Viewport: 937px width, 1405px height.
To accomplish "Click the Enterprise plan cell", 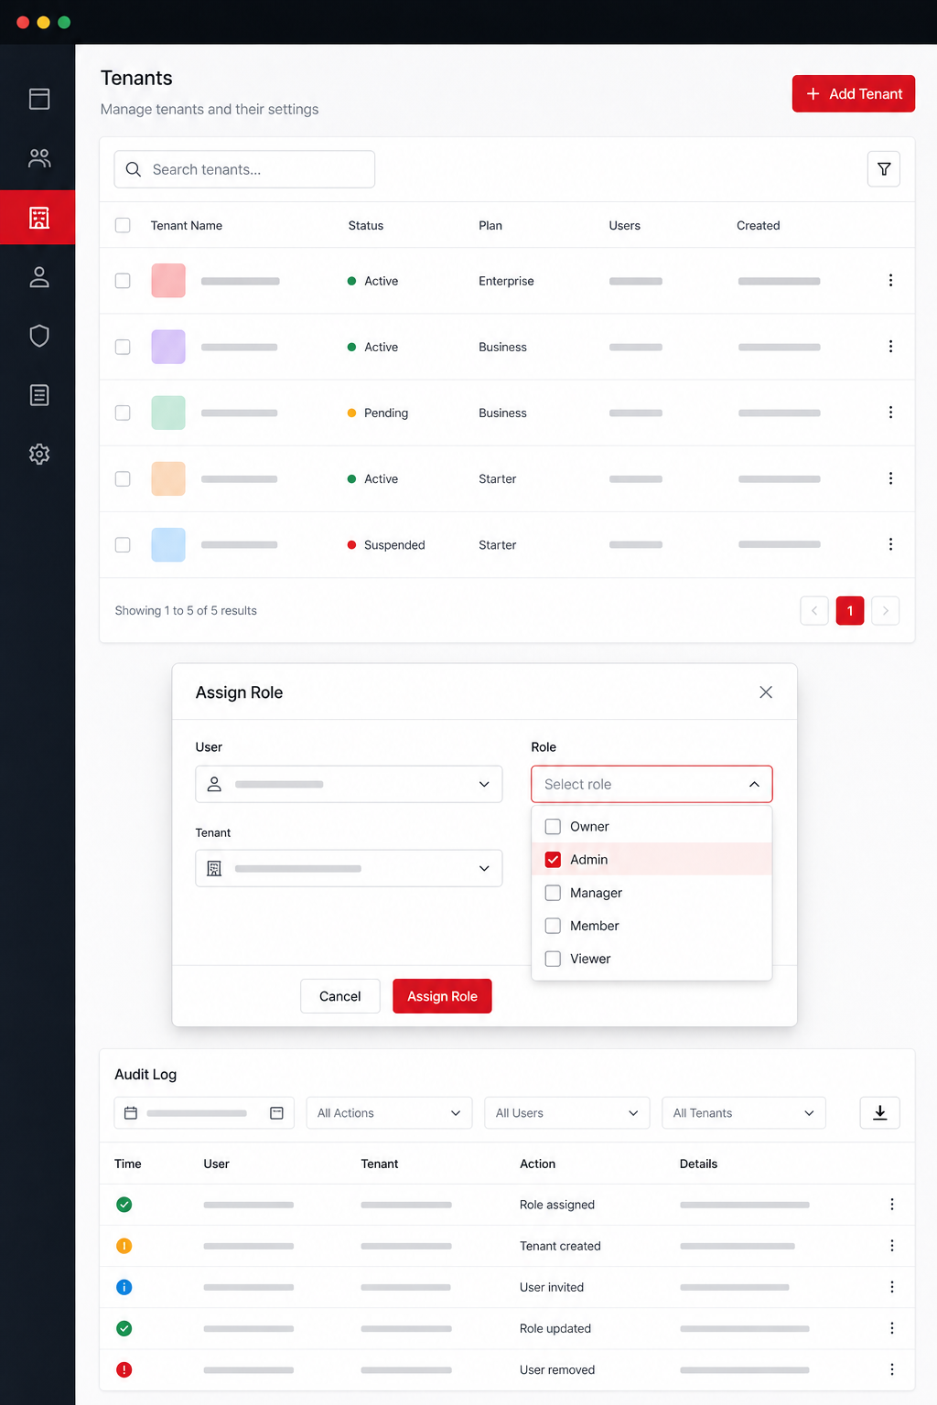I will [506, 281].
